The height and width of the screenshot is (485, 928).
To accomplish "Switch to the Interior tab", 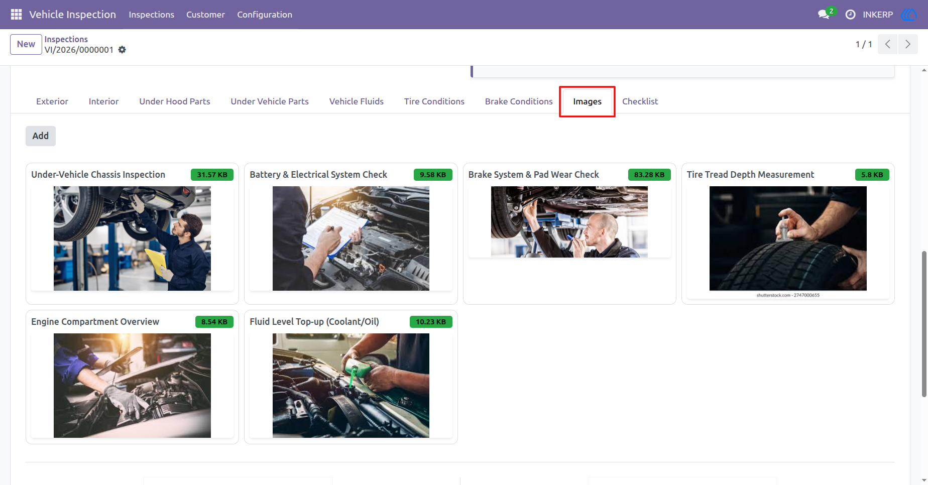I will (x=104, y=101).
